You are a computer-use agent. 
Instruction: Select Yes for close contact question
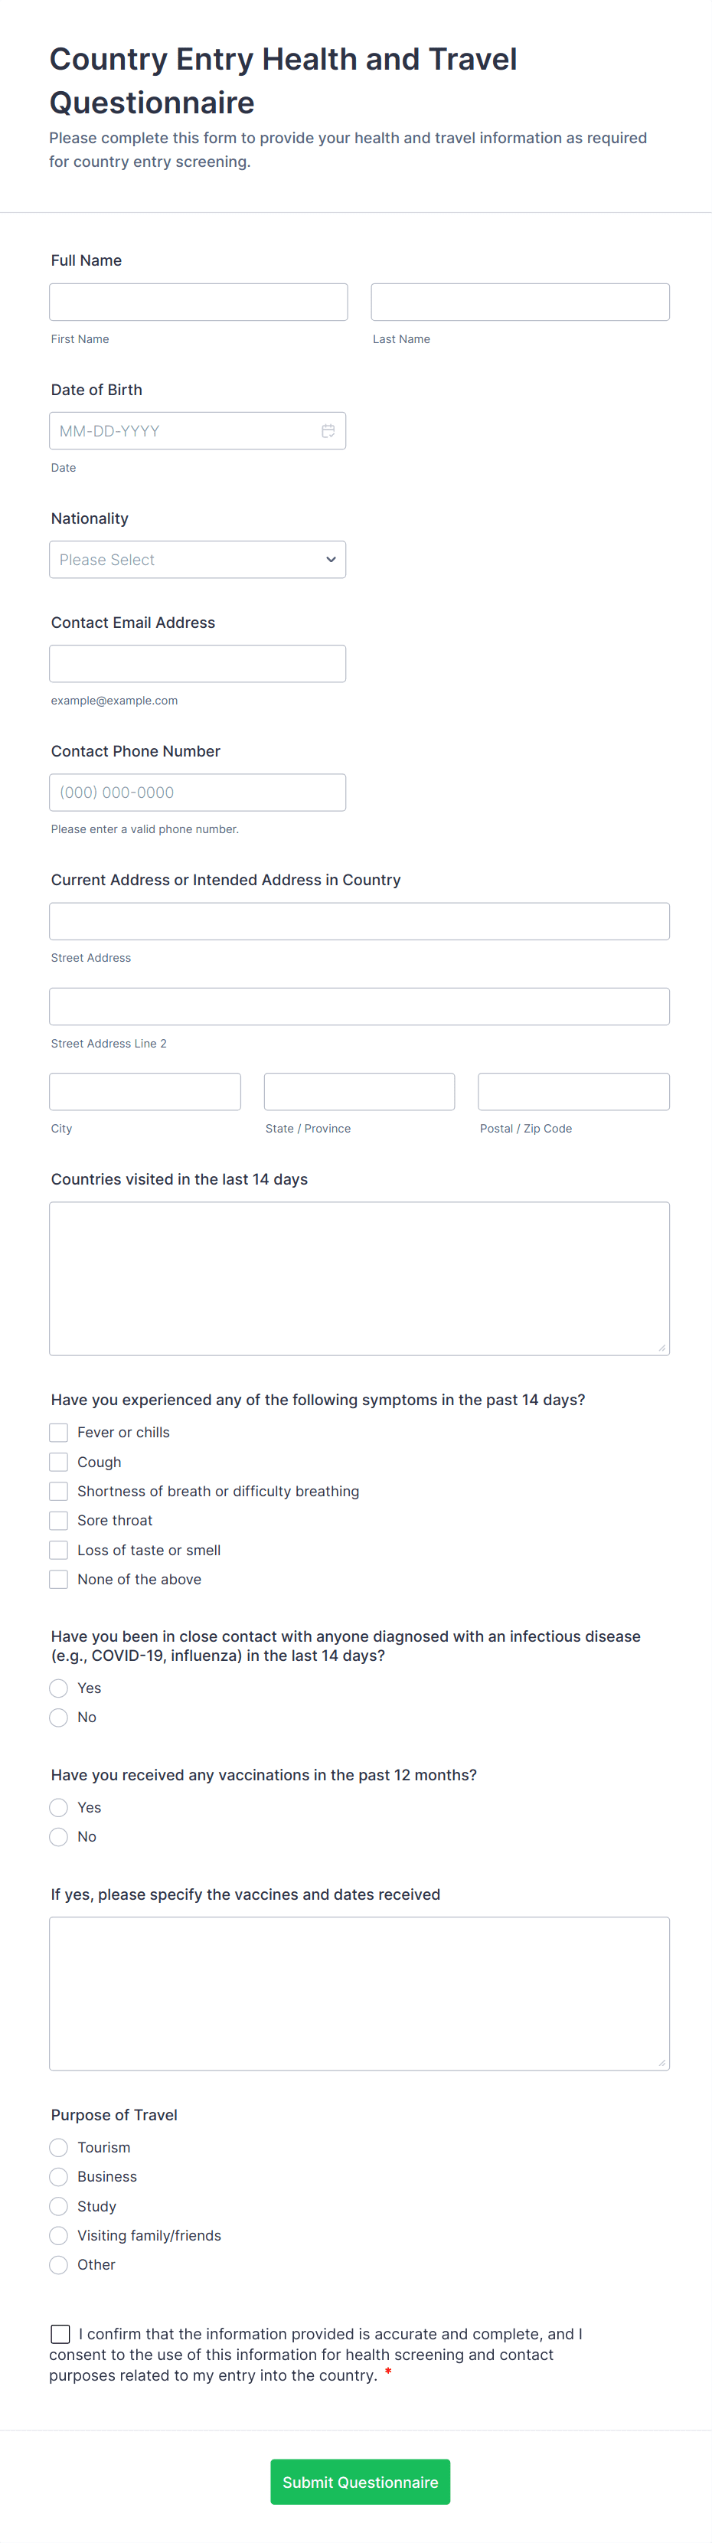coord(58,1688)
